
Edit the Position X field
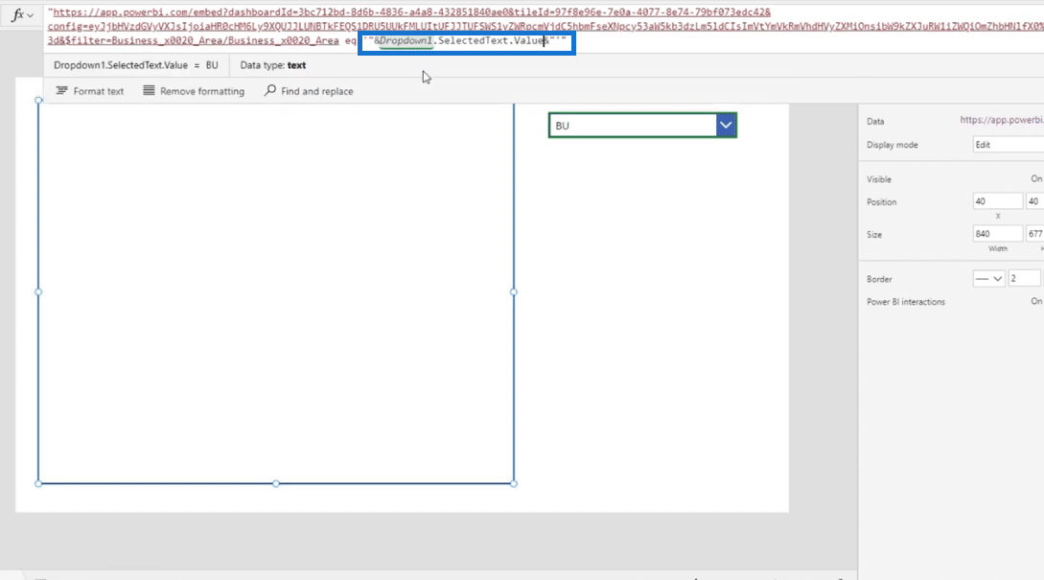coord(997,201)
